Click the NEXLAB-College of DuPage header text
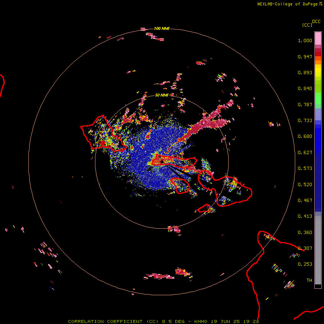Viewport: 324px width, 324px height. tap(289, 4)
